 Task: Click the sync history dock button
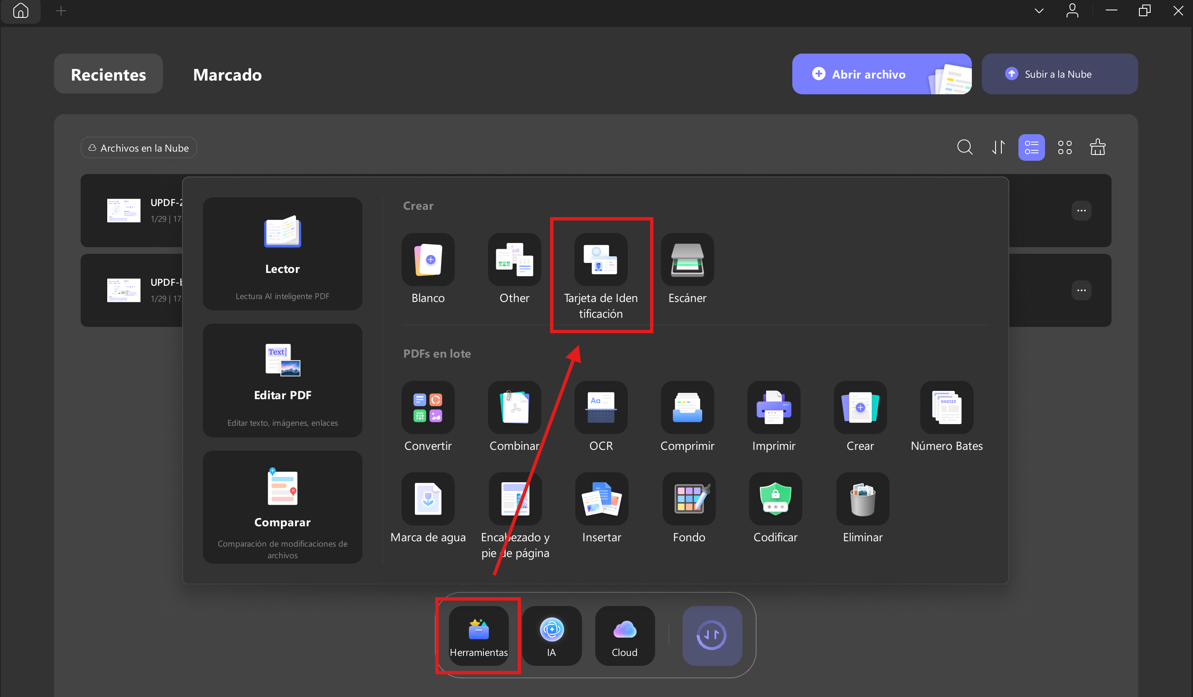coord(712,636)
